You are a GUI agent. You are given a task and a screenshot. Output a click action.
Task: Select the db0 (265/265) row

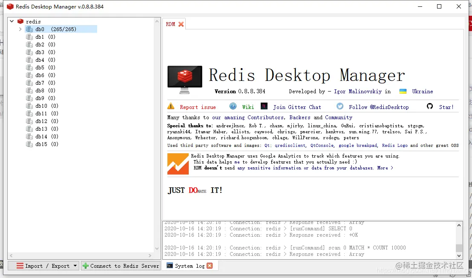[61, 29]
